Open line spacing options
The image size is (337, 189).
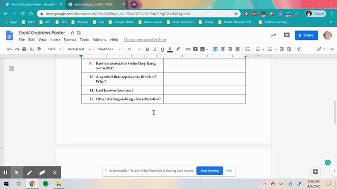click(x=247, y=49)
